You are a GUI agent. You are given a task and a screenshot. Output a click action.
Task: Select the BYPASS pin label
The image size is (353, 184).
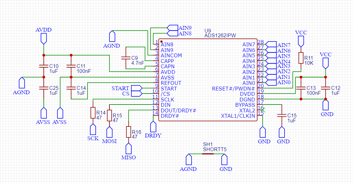[x=245, y=105]
